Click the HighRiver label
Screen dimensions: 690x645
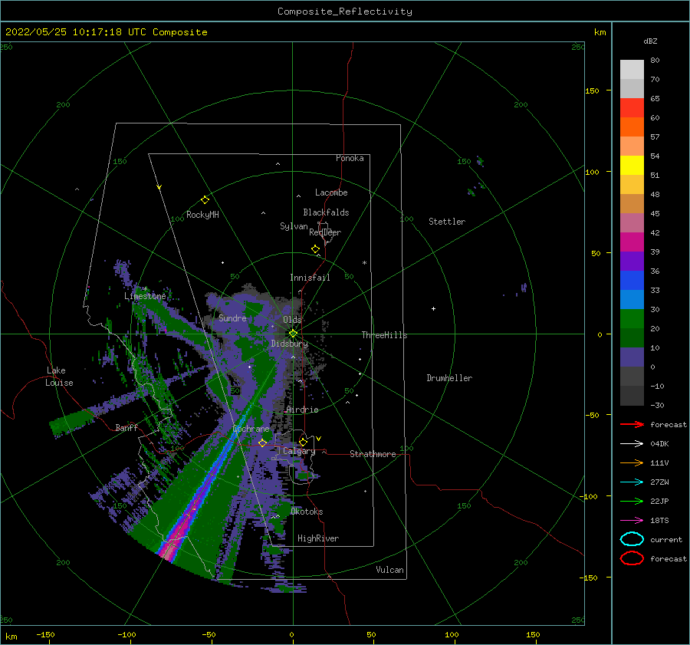click(x=318, y=538)
